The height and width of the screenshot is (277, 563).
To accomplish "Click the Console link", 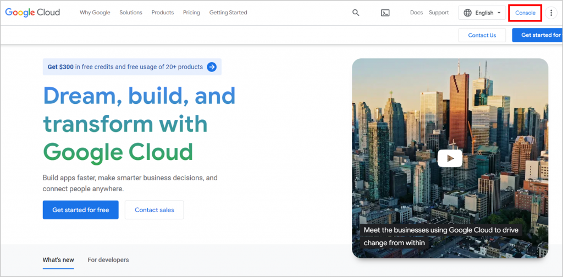I will coord(525,13).
